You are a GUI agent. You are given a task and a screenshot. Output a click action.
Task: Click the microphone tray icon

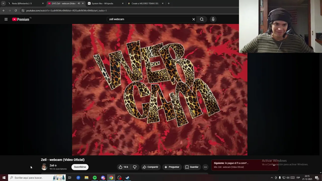pyautogui.click(x=280, y=178)
